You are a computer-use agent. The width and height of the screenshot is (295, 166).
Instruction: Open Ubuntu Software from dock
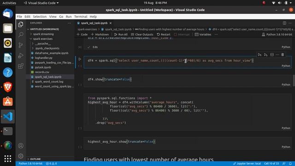pos(8,101)
